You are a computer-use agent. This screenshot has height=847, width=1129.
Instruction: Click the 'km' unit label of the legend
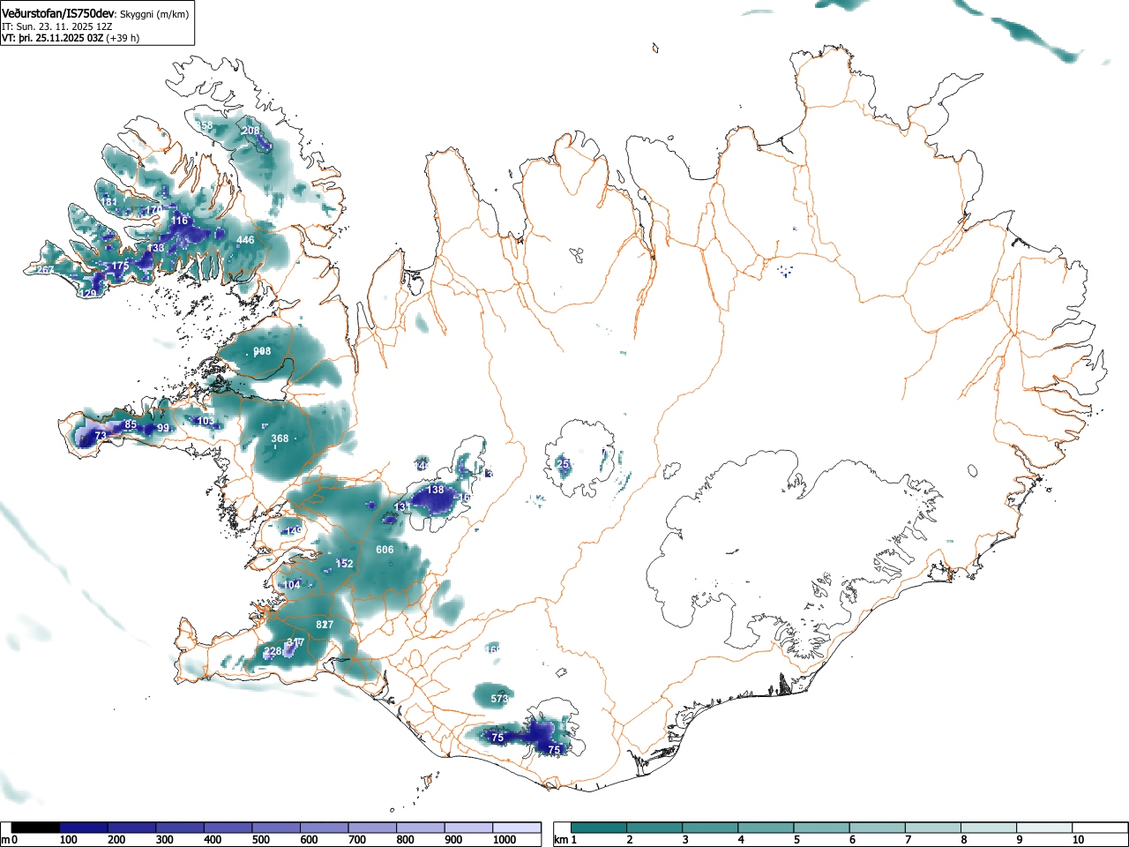pyautogui.click(x=561, y=840)
